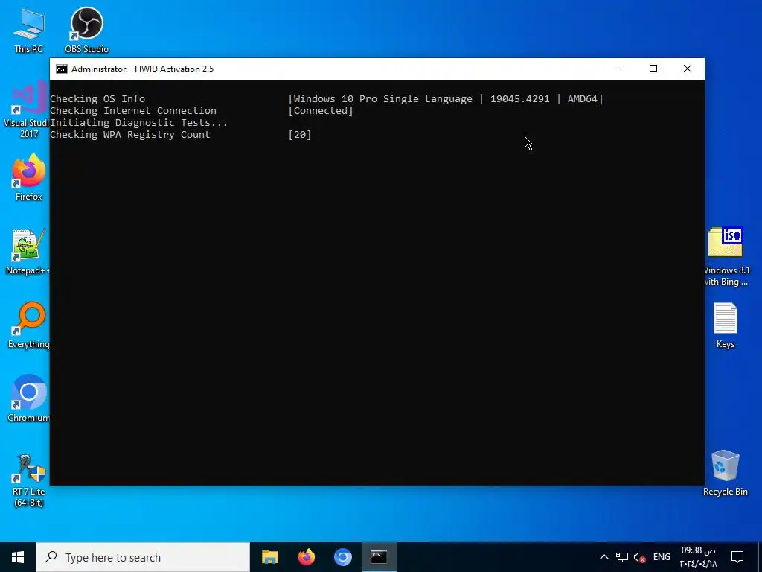Image resolution: width=762 pixels, height=572 pixels.
Task: Click the '[20]' registry count value
Action: (300, 135)
